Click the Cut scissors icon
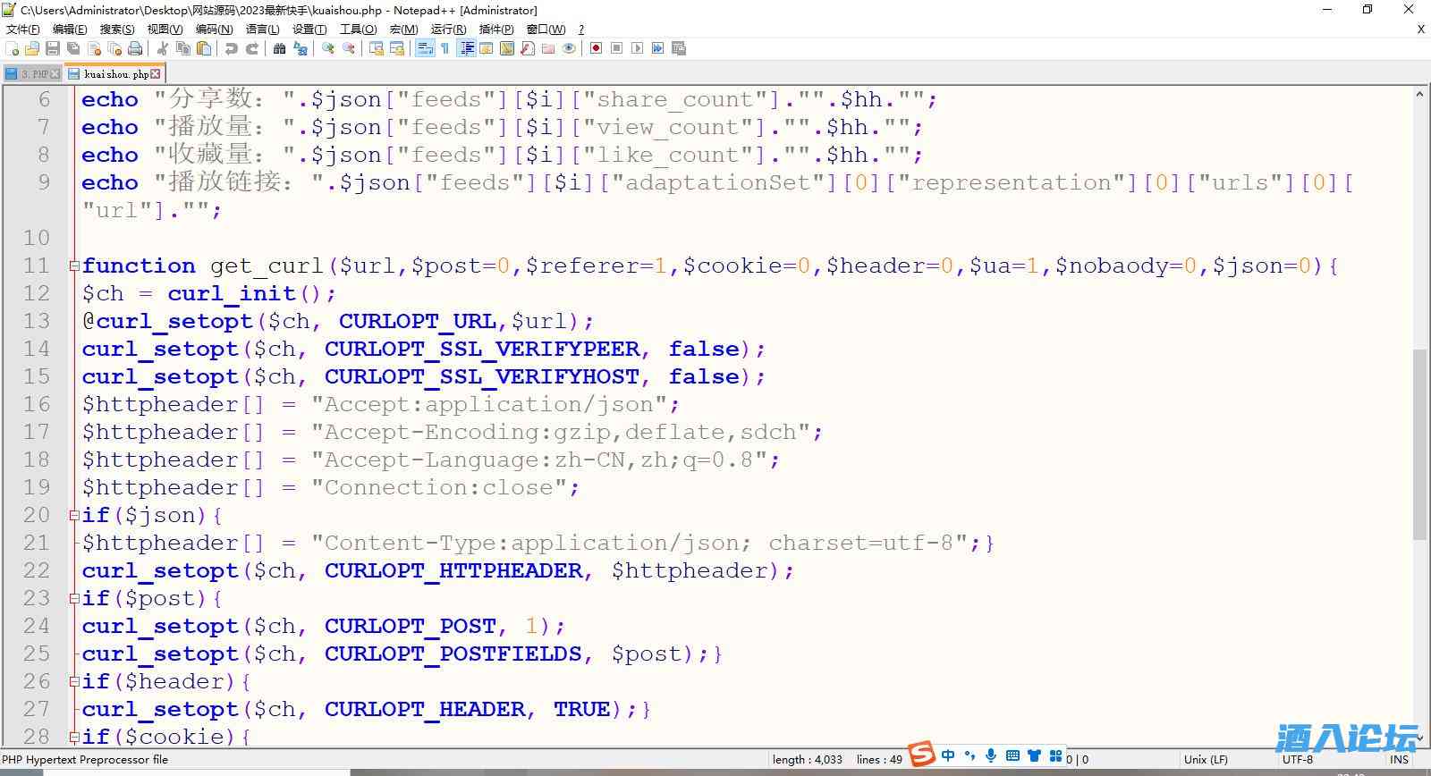 click(163, 48)
